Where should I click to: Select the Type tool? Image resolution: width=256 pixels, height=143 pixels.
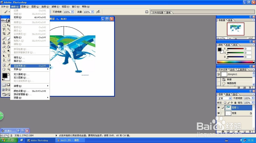[9, 56]
